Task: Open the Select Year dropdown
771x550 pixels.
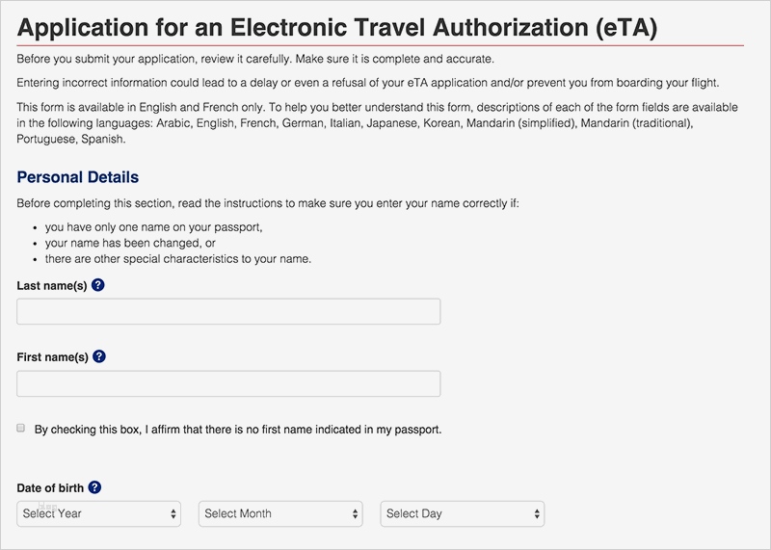Action: pos(99,513)
